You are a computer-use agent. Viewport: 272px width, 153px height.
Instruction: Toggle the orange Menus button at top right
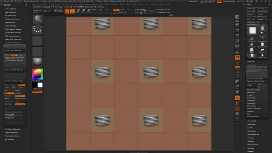(x=219, y=1)
